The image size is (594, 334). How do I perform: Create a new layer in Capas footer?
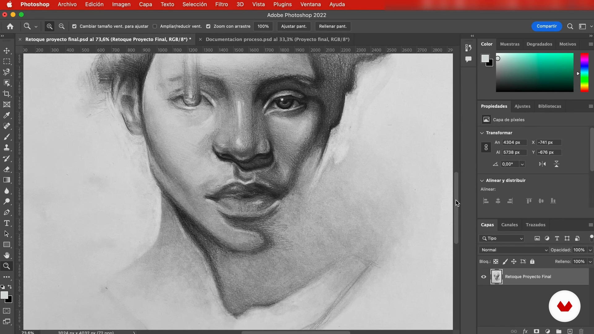point(570,331)
